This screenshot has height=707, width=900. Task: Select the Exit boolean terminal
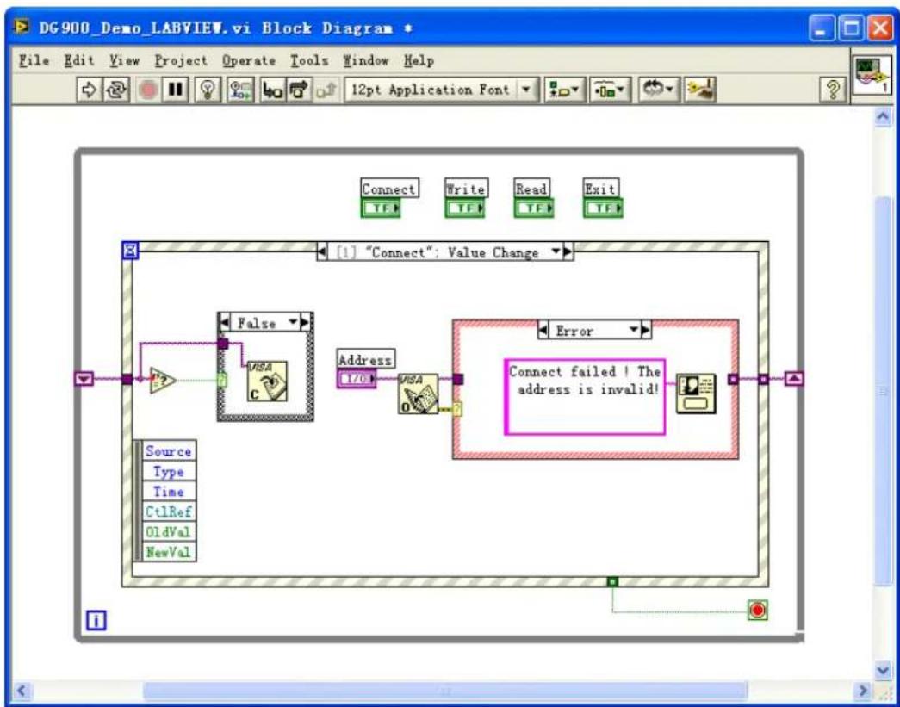pyautogui.click(x=603, y=208)
